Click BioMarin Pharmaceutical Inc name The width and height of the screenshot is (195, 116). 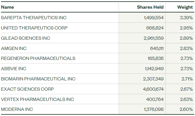[38, 79]
